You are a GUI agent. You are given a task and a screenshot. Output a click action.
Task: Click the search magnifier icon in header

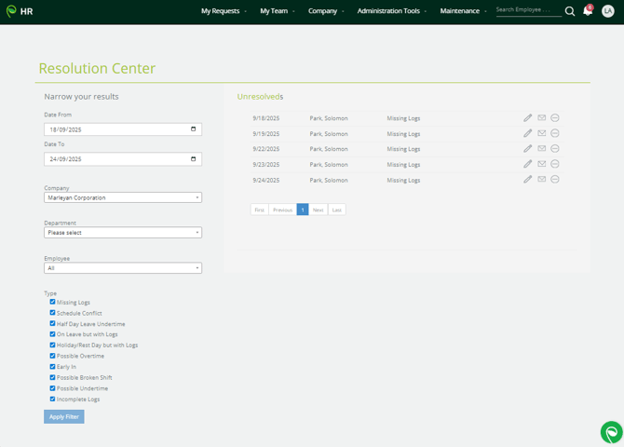(570, 11)
